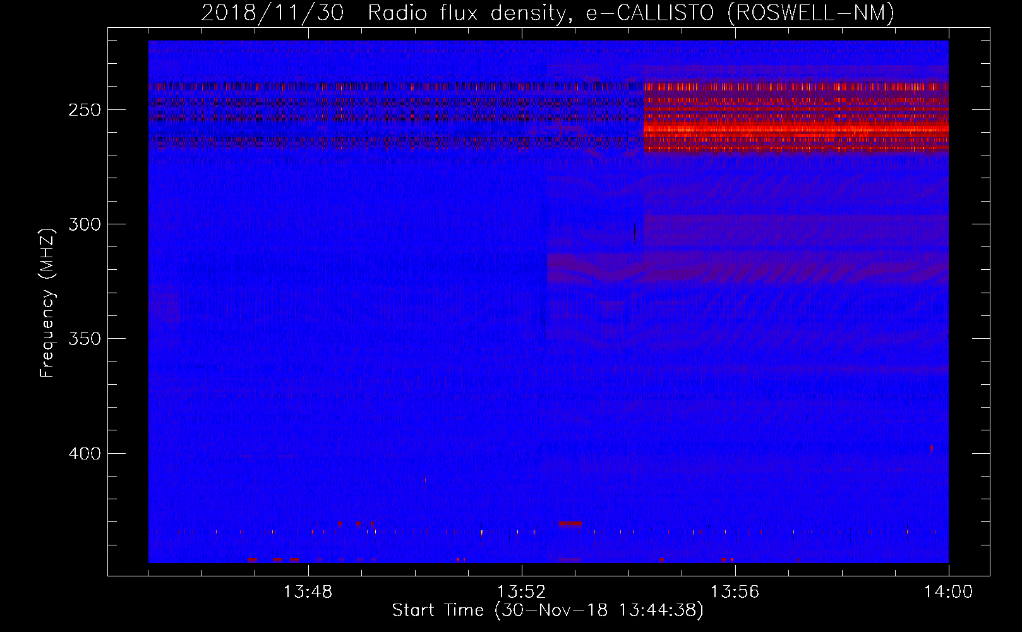Click the 250 frequency tick label

84,110
